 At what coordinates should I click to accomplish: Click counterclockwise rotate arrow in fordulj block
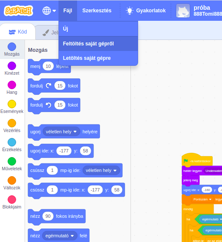(49, 105)
